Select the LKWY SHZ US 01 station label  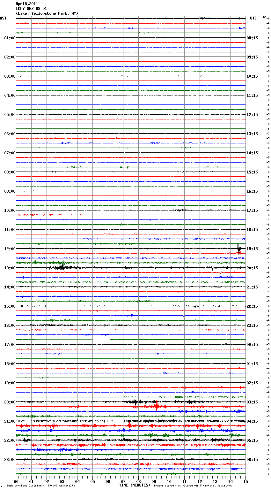point(31,9)
